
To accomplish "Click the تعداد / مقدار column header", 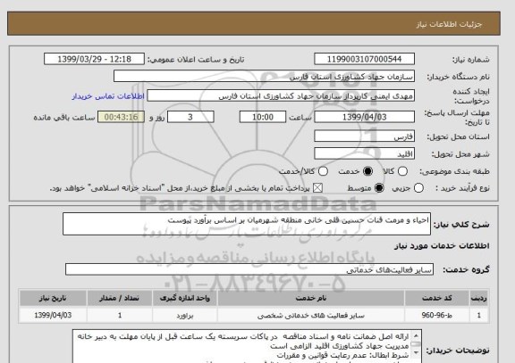I will 120,298.
